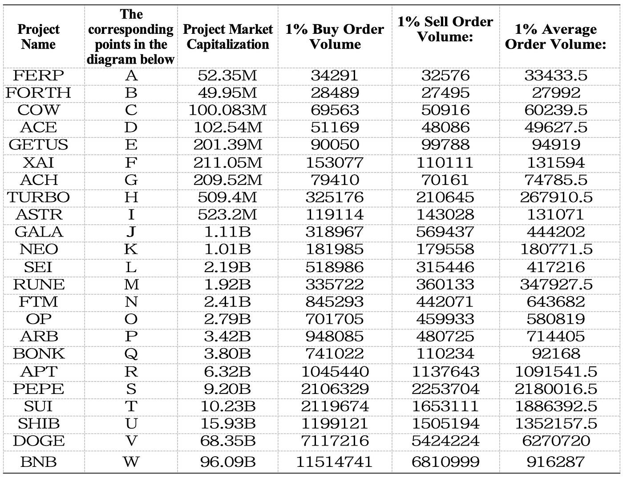The height and width of the screenshot is (478, 623).
Task: Click the 1% Buy Order Volume header
Action: [x=335, y=37]
